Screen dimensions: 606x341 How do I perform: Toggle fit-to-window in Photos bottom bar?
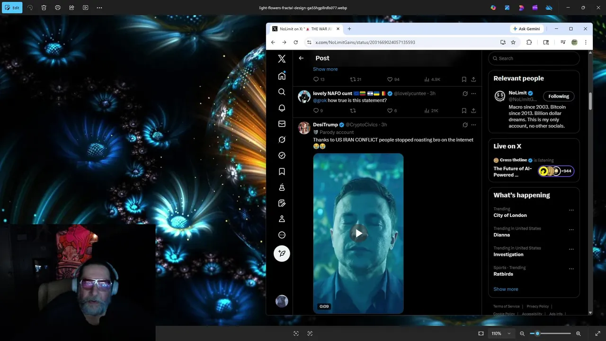coord(481,333)
